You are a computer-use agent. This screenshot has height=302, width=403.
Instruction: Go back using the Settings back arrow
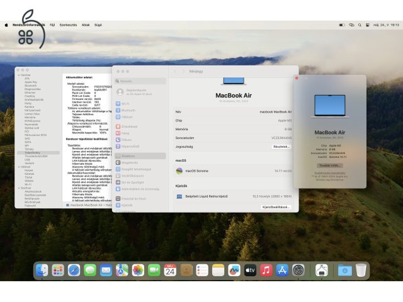point(175,71)
